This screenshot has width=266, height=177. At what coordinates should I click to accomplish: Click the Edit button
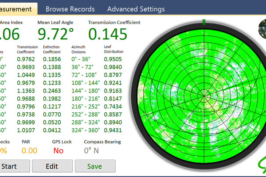pos(52,166)
